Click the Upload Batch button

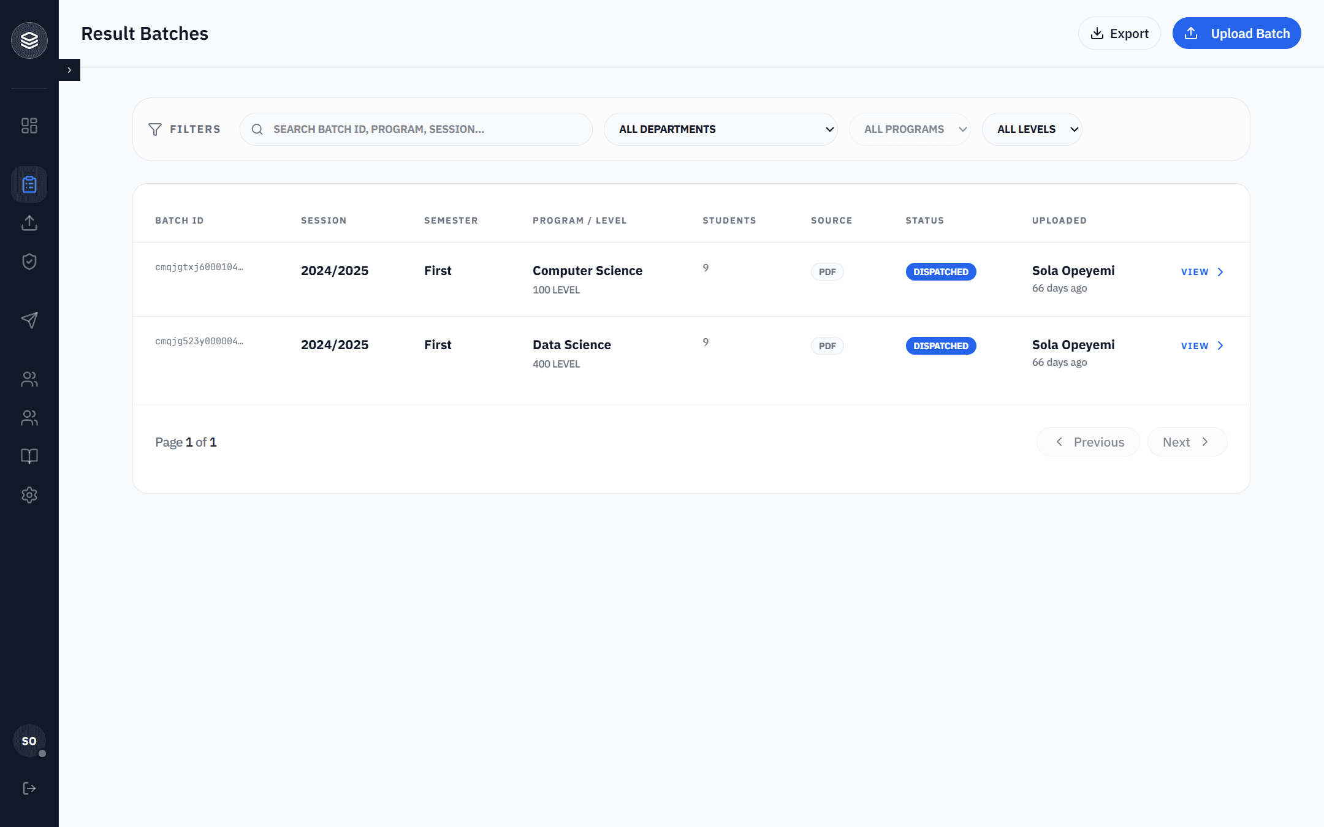(x=1237, y=33)
